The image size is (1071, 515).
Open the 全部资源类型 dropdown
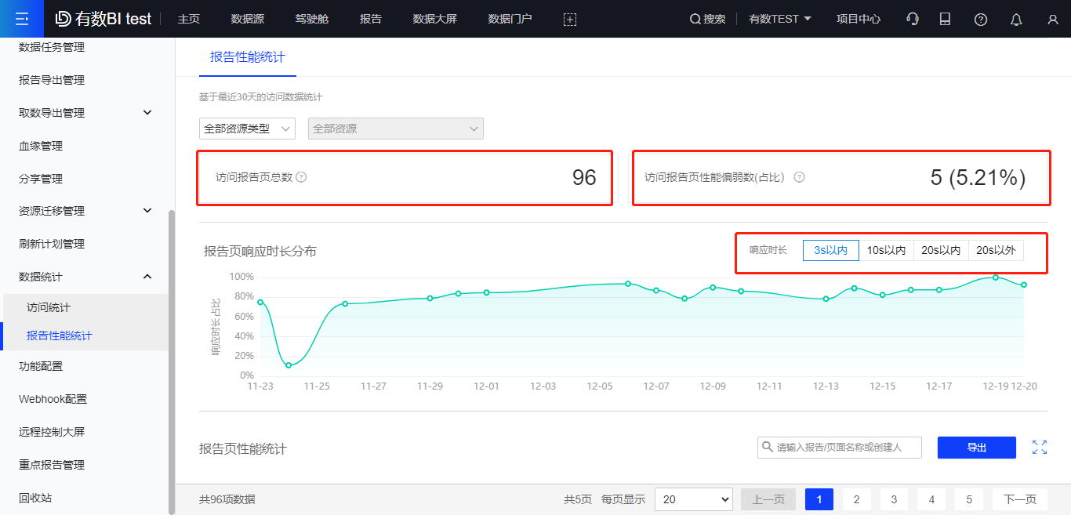[247, 128]
